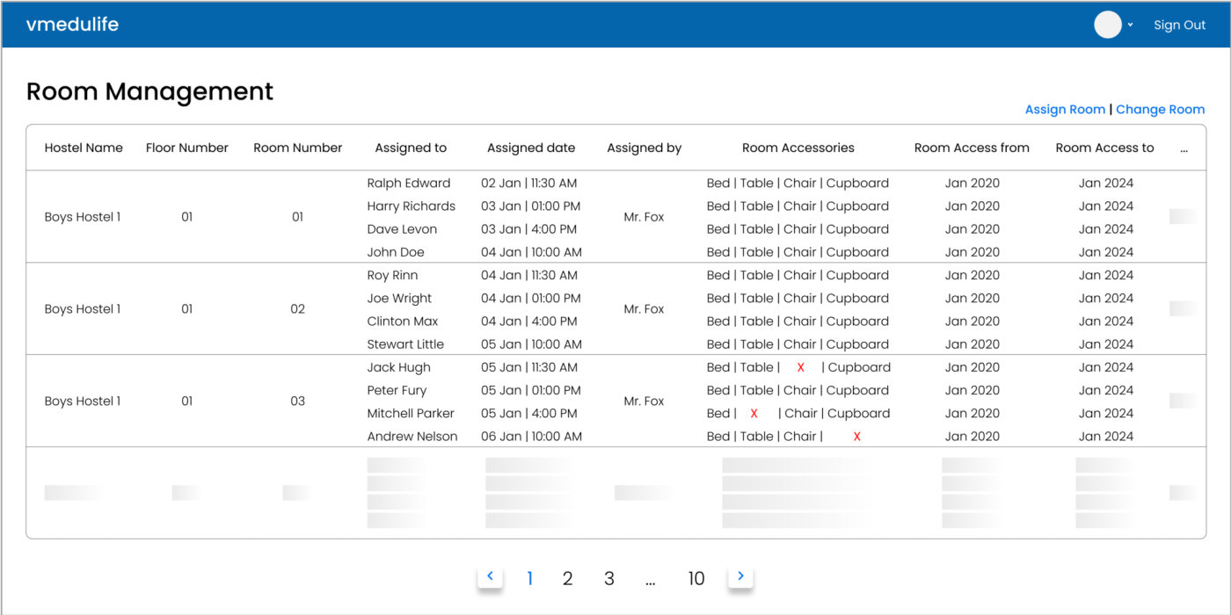Select the Sign Out menu item
This screenshot has height=615, width=1231.
(x=1179, y=25)
